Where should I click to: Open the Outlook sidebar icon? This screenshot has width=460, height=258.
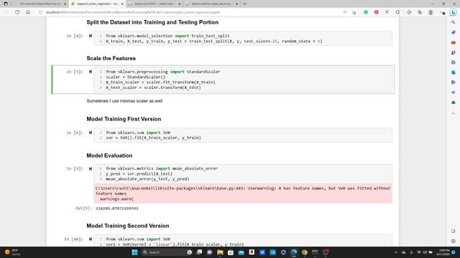pos(454,72)
